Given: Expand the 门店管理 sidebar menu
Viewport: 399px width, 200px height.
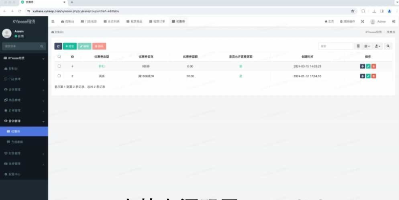Looking at the screenshot, I should 24,79.
